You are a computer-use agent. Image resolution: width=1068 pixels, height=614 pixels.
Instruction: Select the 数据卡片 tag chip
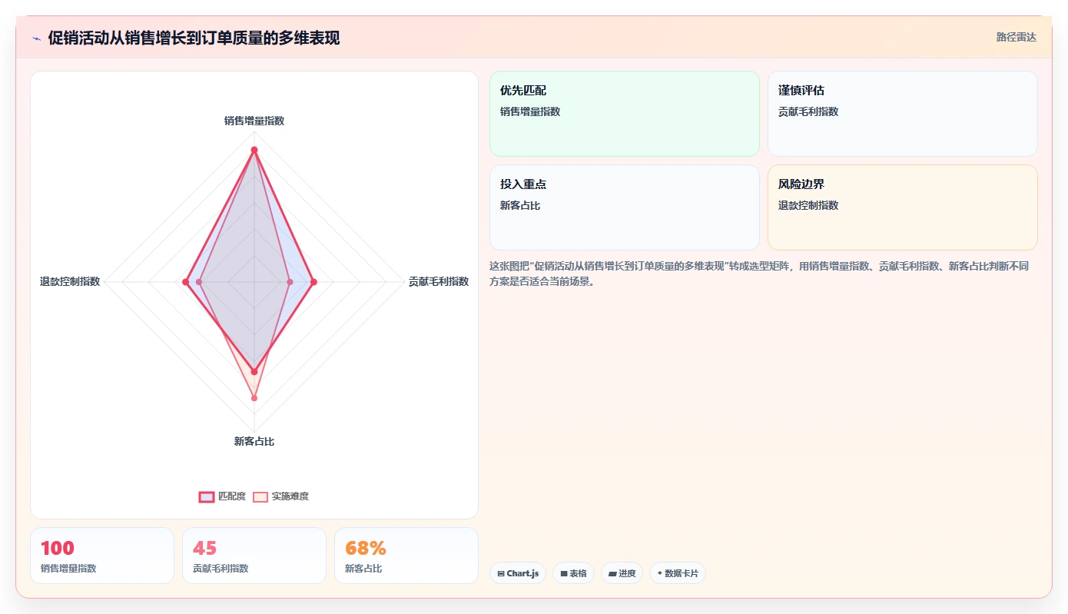tap(677, 573)
